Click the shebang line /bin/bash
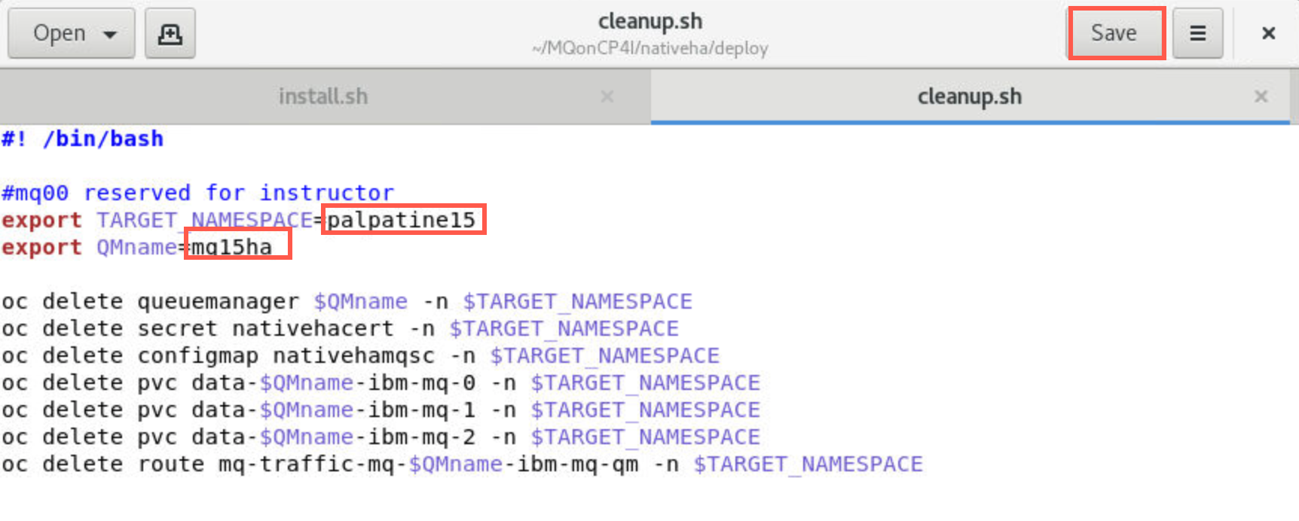 click(83, 139)
